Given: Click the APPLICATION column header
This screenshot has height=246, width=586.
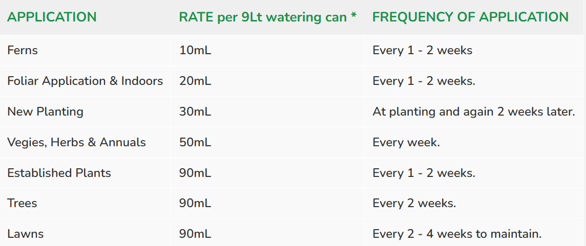Looking at the screenshot, I should [x=52, y=17].
